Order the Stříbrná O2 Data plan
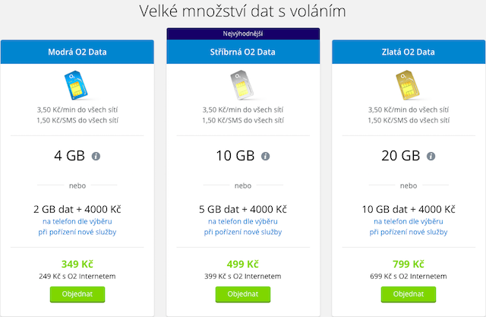Screen dimensions: 486x317 243,293
